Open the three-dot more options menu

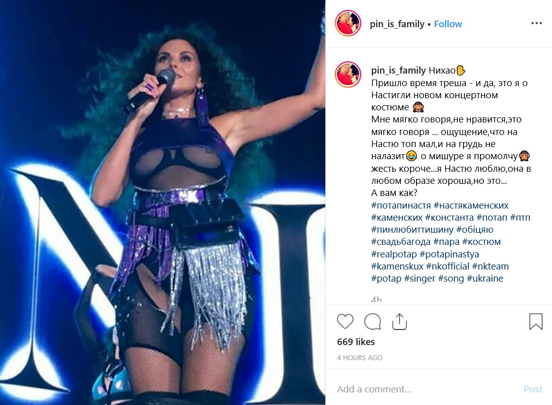click(x=536, y=23)
